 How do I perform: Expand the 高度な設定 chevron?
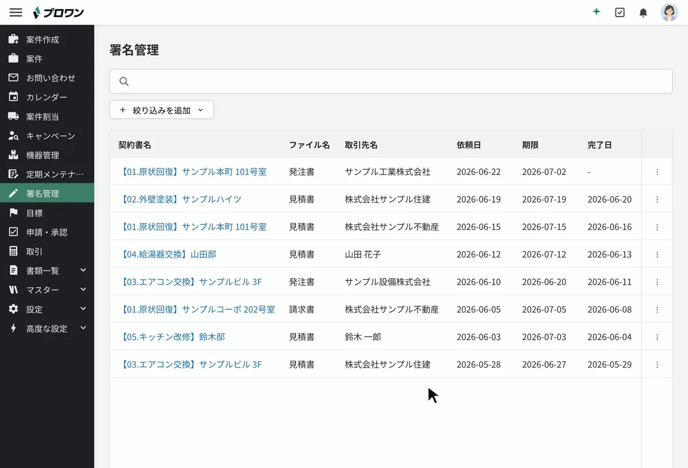click(x=83, y=328)
